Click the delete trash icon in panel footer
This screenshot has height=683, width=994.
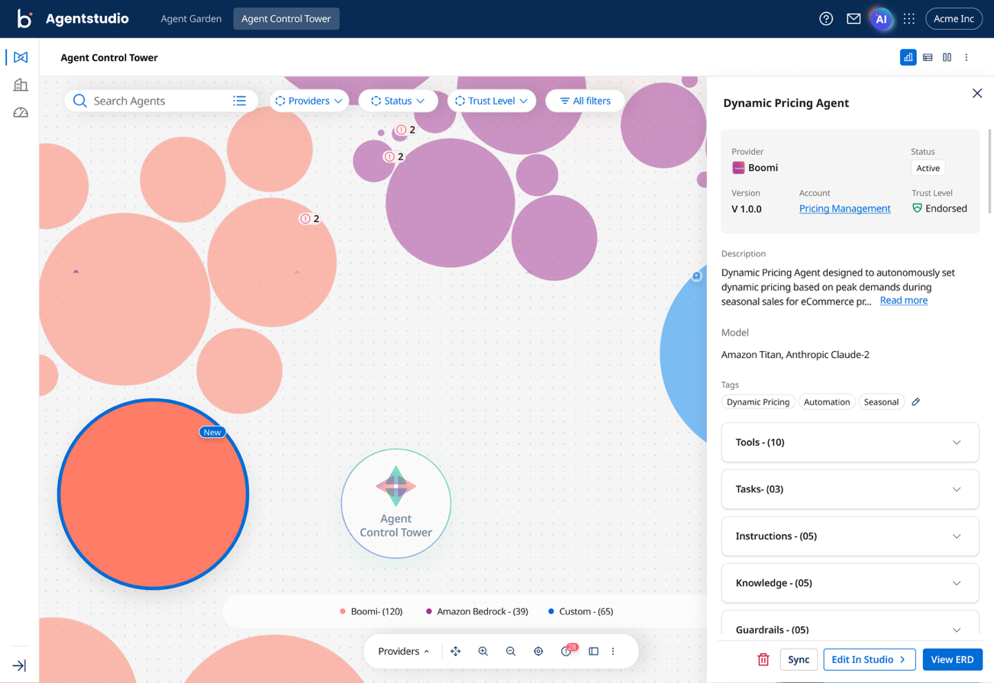763,659
